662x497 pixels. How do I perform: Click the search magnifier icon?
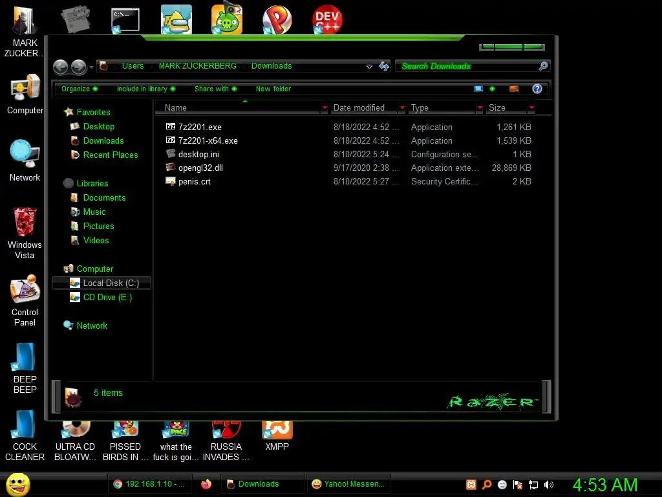[x=543, y=66]
